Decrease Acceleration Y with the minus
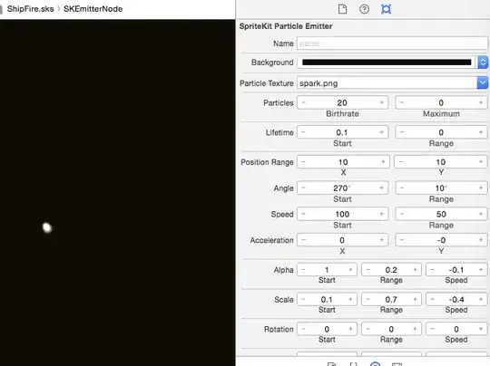Screen dimensions: 490x366 tap(402, 240)
